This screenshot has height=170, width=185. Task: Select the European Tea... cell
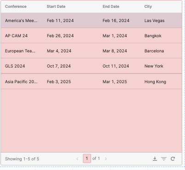(x=20, y=51)
